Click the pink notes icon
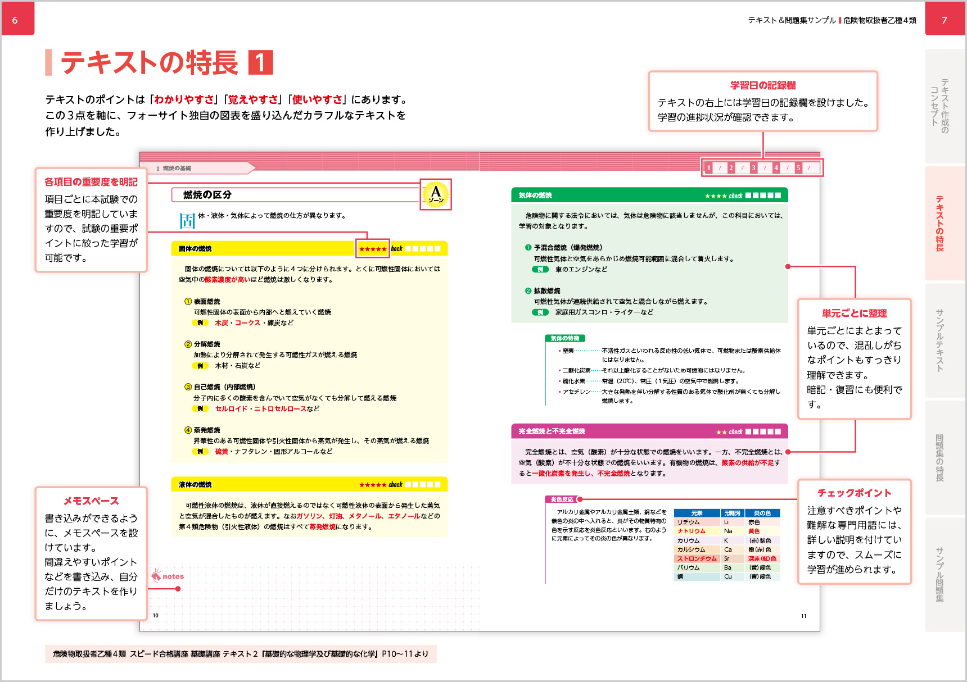 [x=156, y=575]
